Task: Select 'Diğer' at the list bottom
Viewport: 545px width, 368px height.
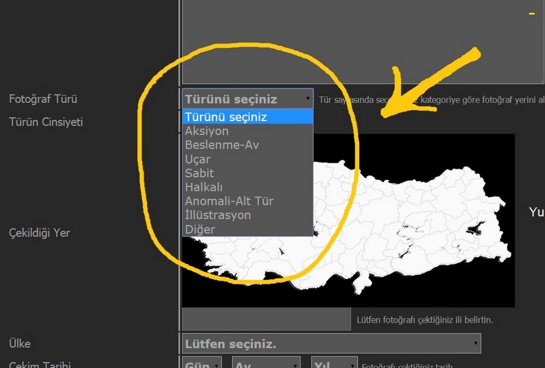Action: point(200,229)
